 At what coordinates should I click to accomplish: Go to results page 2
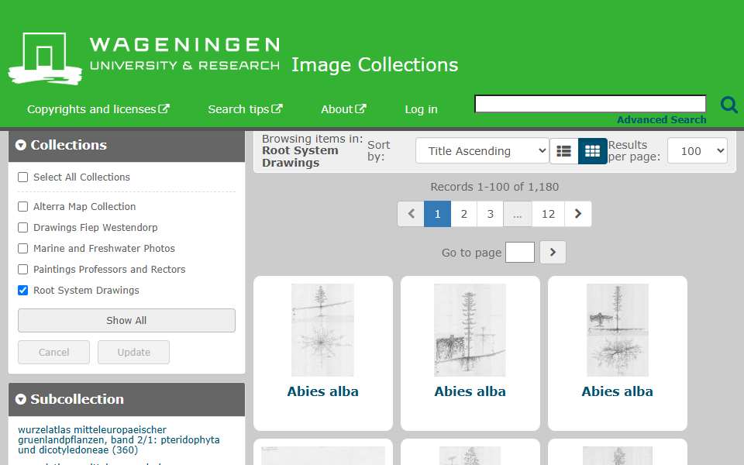click(464, 214)
